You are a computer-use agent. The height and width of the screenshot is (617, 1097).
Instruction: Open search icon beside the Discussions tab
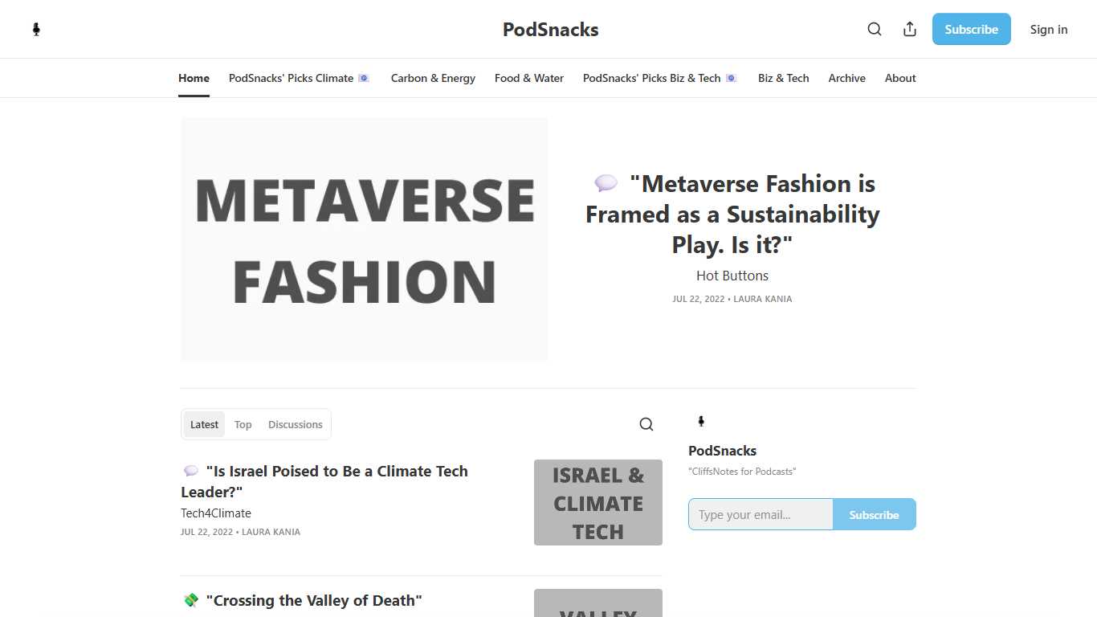pyautogui.click(x=646, y=424)
